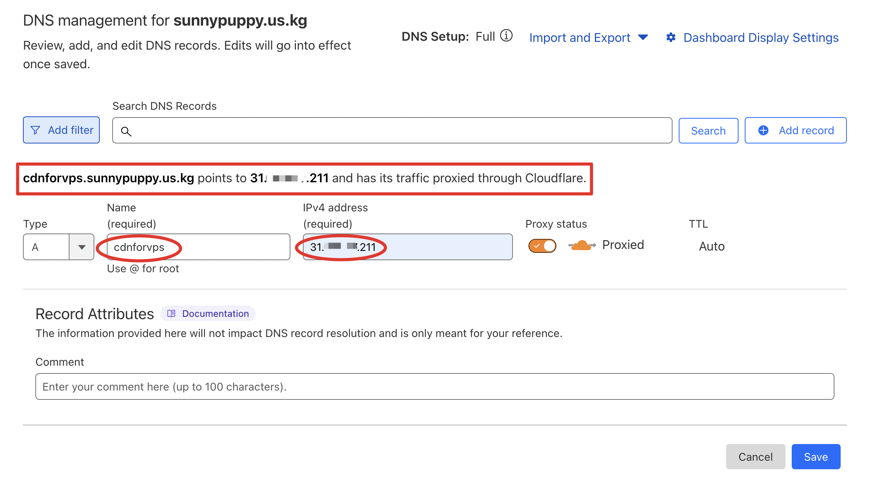Click the TTL value showing Auto
Image resolution: width=869 pixels, height=477 pixels.
point(711,246)
